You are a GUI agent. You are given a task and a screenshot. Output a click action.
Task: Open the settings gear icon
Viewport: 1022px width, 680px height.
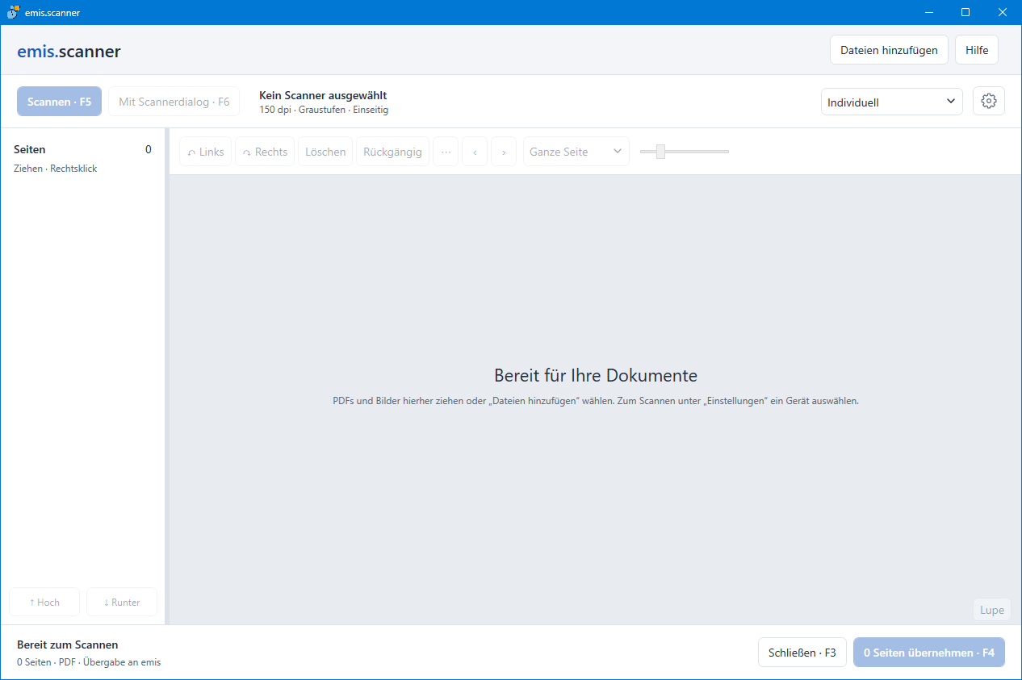pyautogui.click(x=989, y=102)
